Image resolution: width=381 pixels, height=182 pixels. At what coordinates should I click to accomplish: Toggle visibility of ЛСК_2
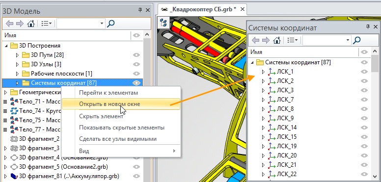click(364, 81)
